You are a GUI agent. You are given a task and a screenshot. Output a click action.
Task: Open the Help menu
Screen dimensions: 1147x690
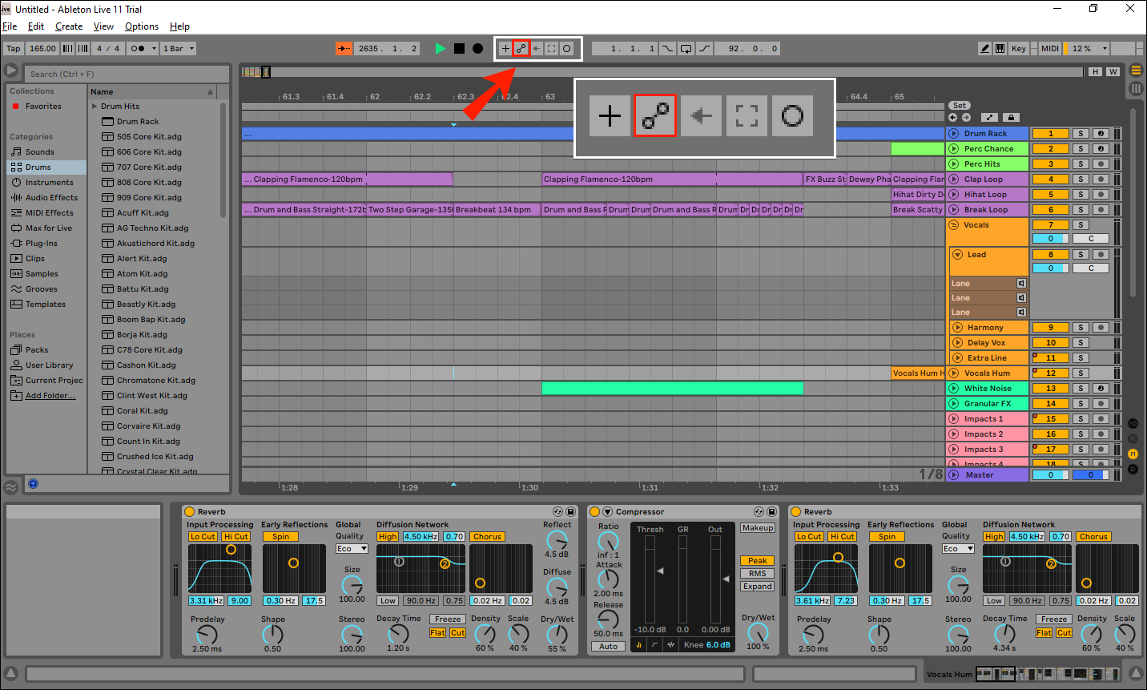pos(179,26)
